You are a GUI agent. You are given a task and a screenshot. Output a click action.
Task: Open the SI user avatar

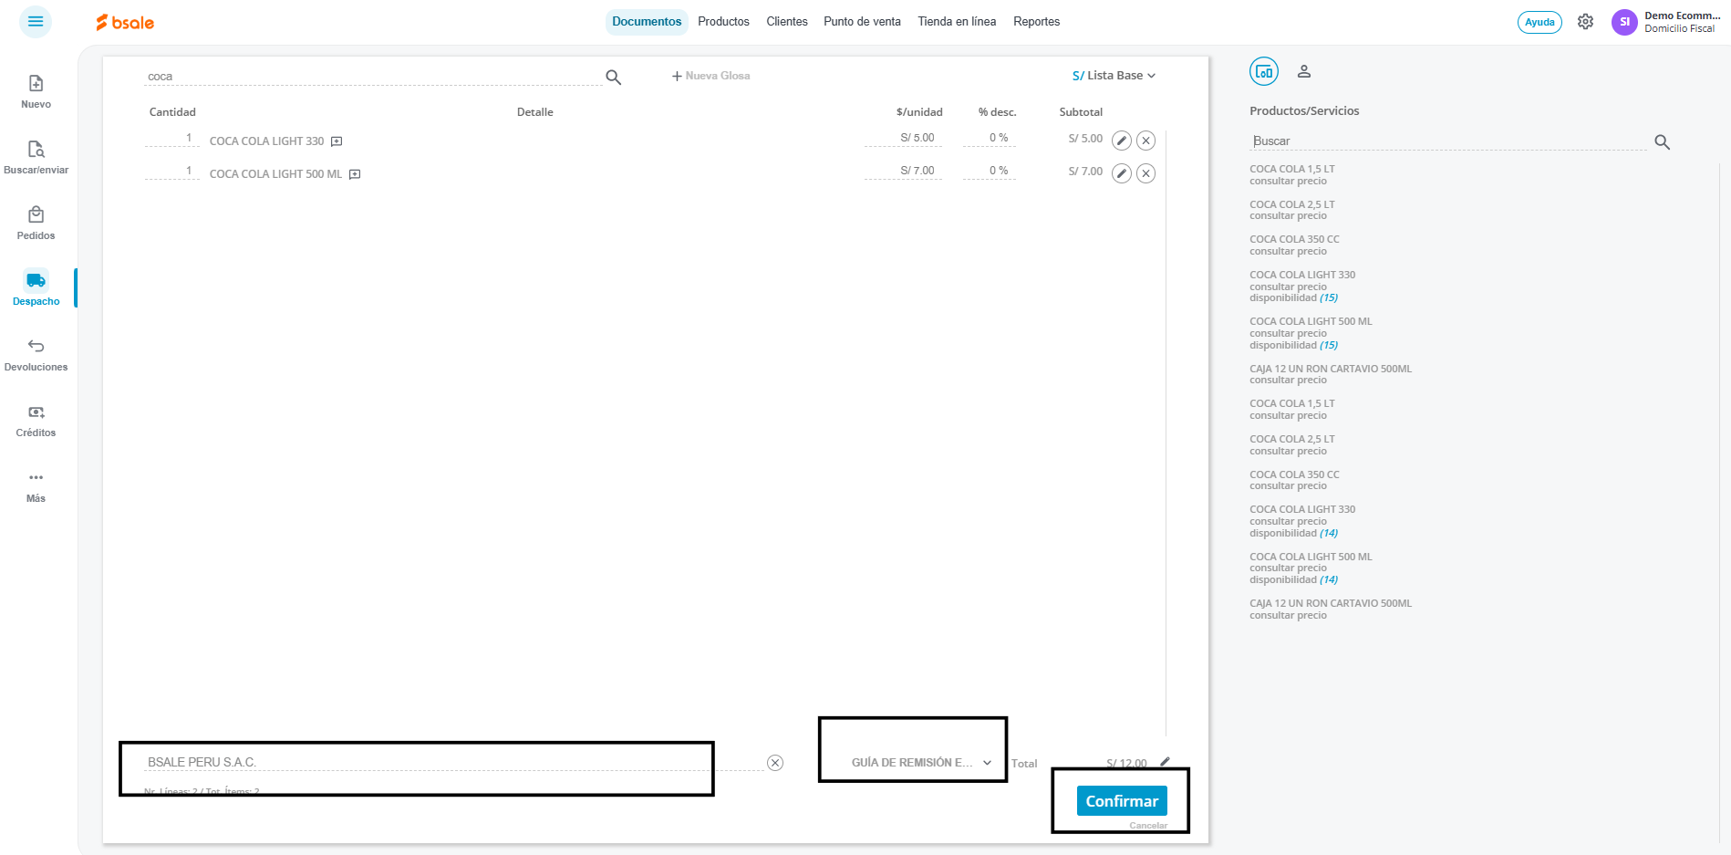tap(1624, 22)
